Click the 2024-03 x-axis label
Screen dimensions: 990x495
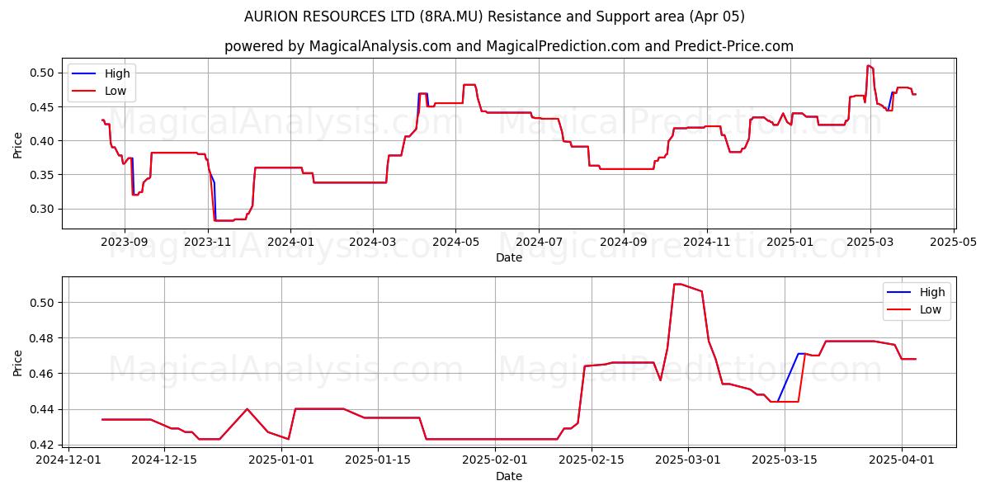372,242
